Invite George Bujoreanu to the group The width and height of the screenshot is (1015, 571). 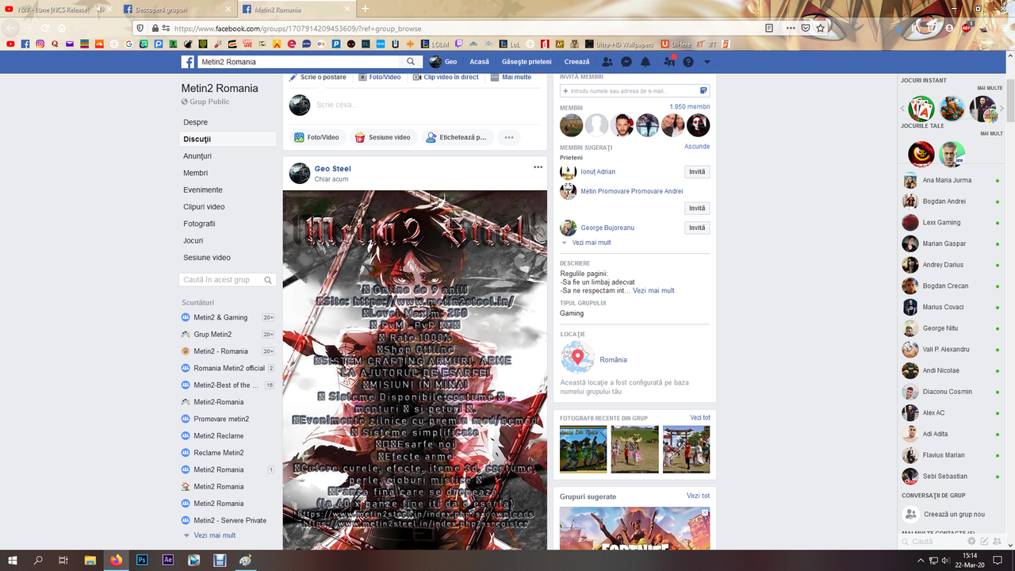click(697, 228)
